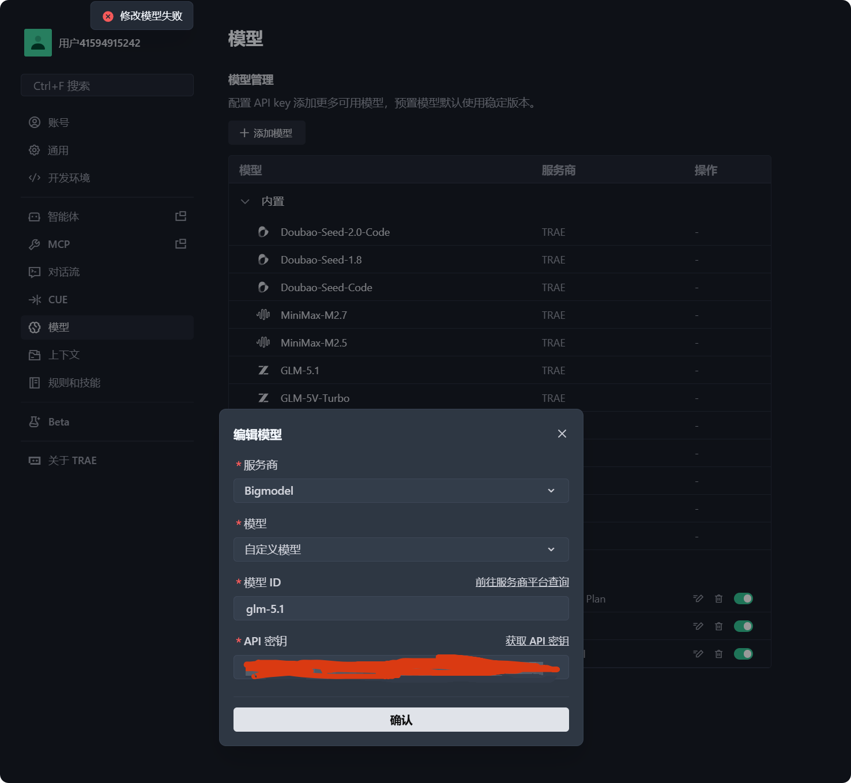This screenshot has height=783, width=851.
Task: Click the edit icon in the Plan row
Action: 698,598
